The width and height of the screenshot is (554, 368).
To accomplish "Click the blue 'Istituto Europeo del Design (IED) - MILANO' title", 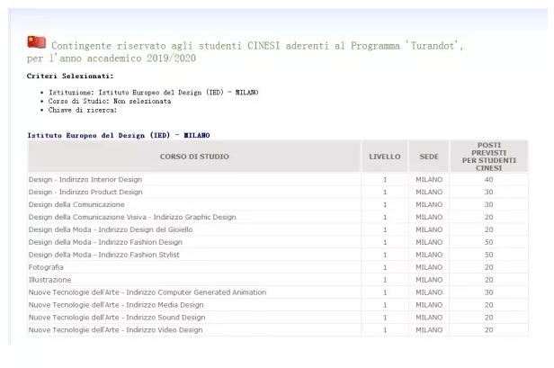I will (119, 135).
